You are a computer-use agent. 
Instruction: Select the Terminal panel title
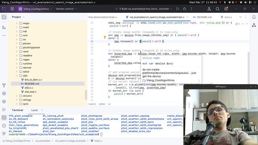(x=17, y=110)
